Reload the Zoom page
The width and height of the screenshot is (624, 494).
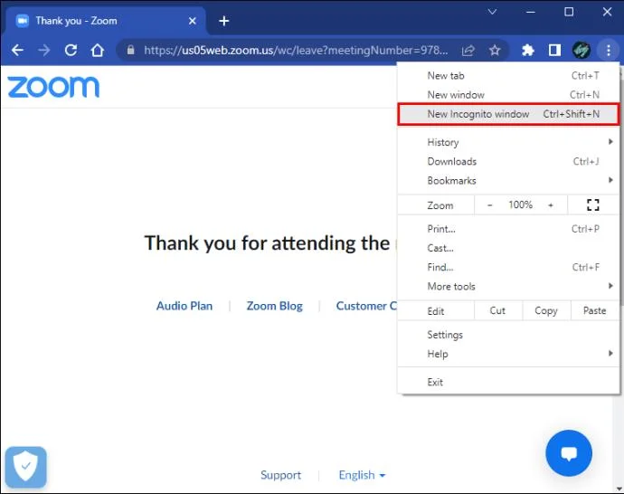point(71,50)
